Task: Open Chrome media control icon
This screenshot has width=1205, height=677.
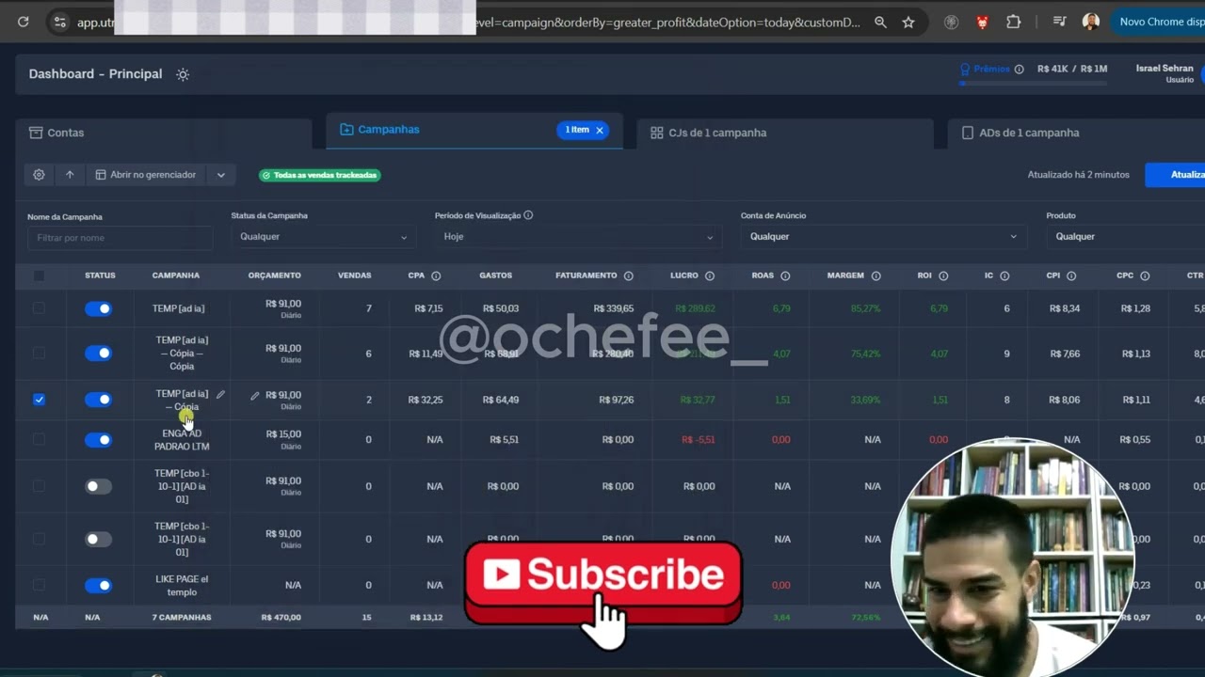Action: tap(1060, 22)
